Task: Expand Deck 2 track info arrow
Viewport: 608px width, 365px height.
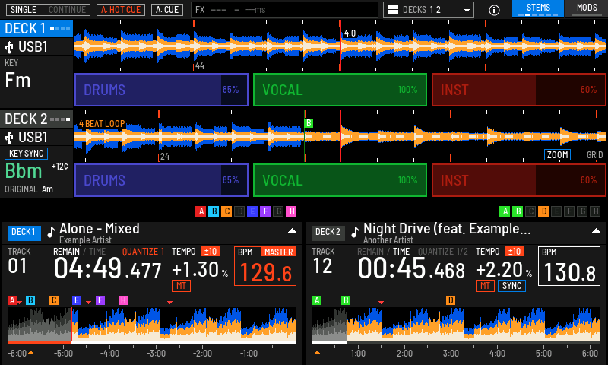Action: tap(596, 231)
